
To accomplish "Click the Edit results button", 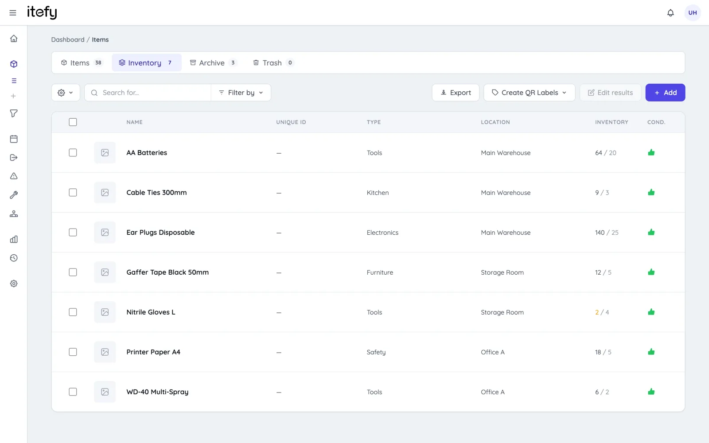I will point(610,93).
